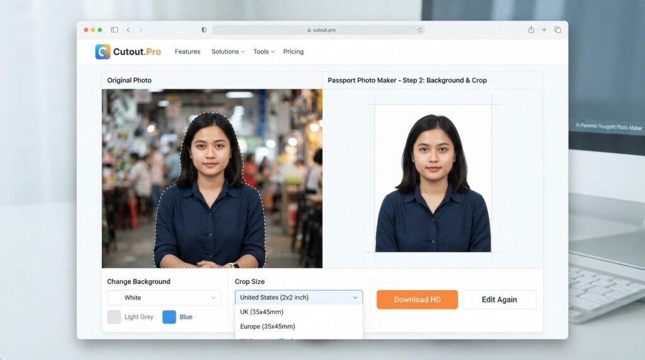Open the Pricing page link
Image resolution: width=645 pixels, height=360 pixels.
pos(294,52)
